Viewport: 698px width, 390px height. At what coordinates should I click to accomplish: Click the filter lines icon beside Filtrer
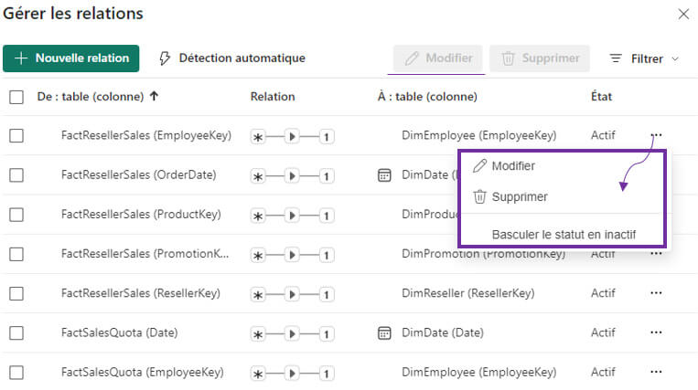click(x=616, y=58)
